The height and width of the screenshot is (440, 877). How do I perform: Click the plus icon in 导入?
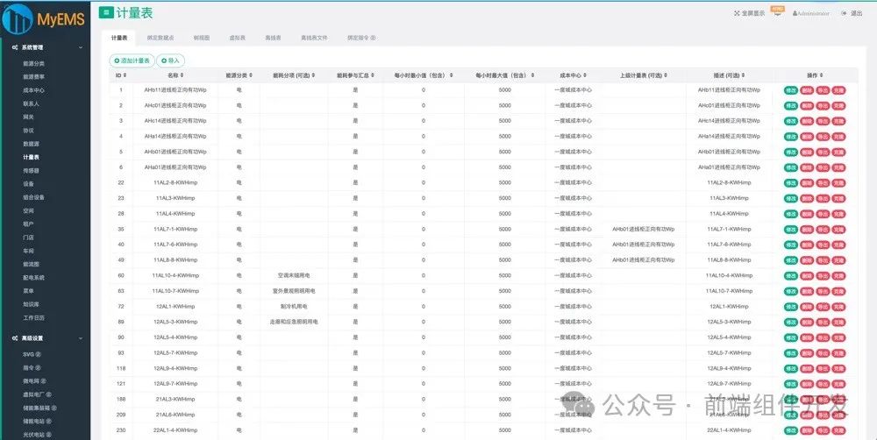pyautogui.click(x=164, y=60)
